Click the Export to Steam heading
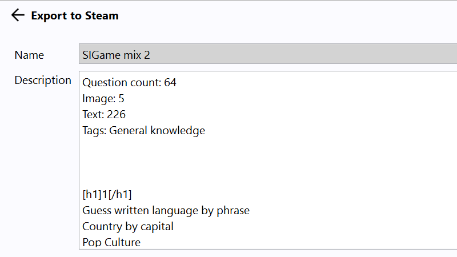Viewport: 457px width, 257px height. (75, 16)
